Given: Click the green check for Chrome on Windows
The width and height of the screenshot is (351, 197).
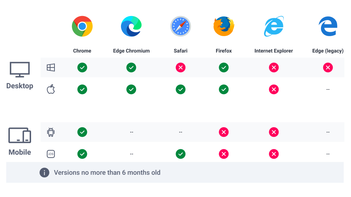Looking at the screenshot, I should tap(82, 67).
